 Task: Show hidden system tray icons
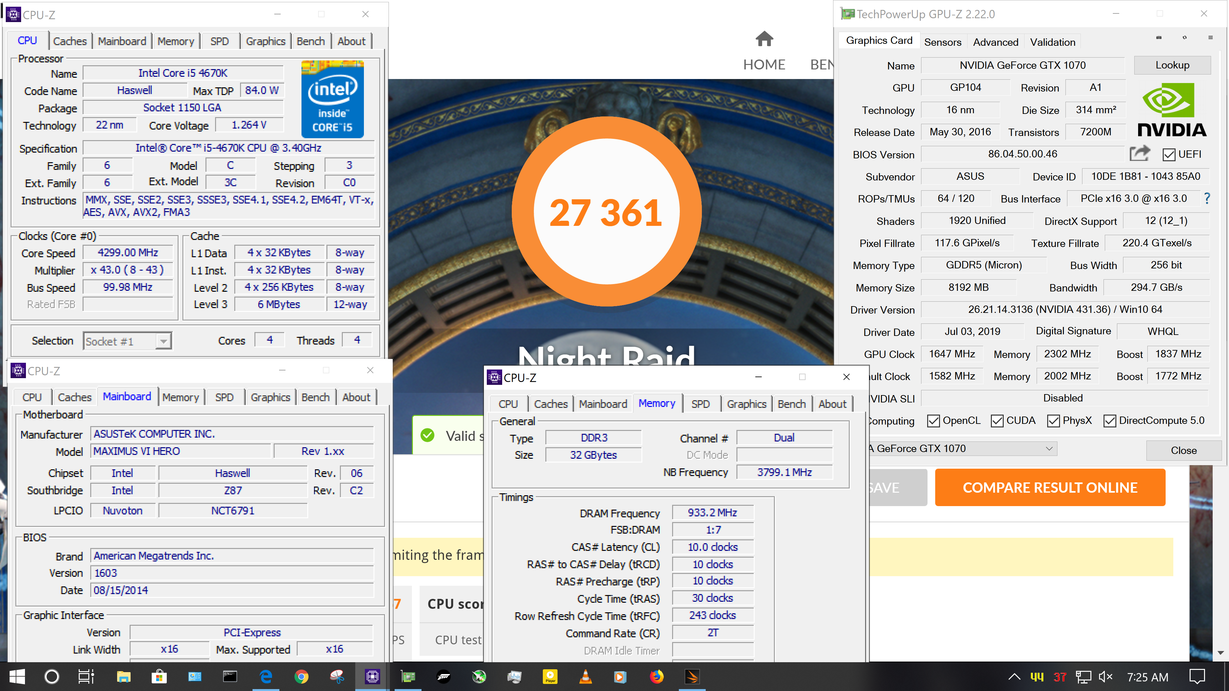coord(1014,677)
